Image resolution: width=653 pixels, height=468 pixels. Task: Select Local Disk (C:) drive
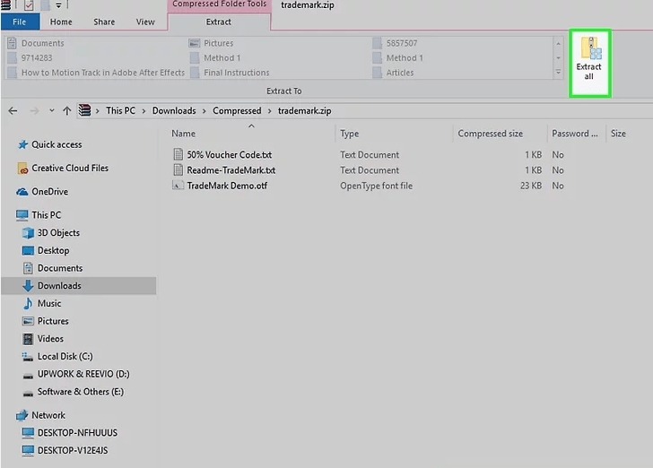point(65,356)
